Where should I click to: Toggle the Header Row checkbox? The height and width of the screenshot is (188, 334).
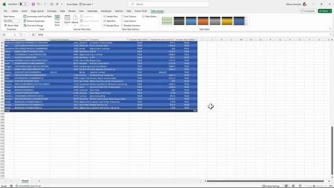[104, 16]
